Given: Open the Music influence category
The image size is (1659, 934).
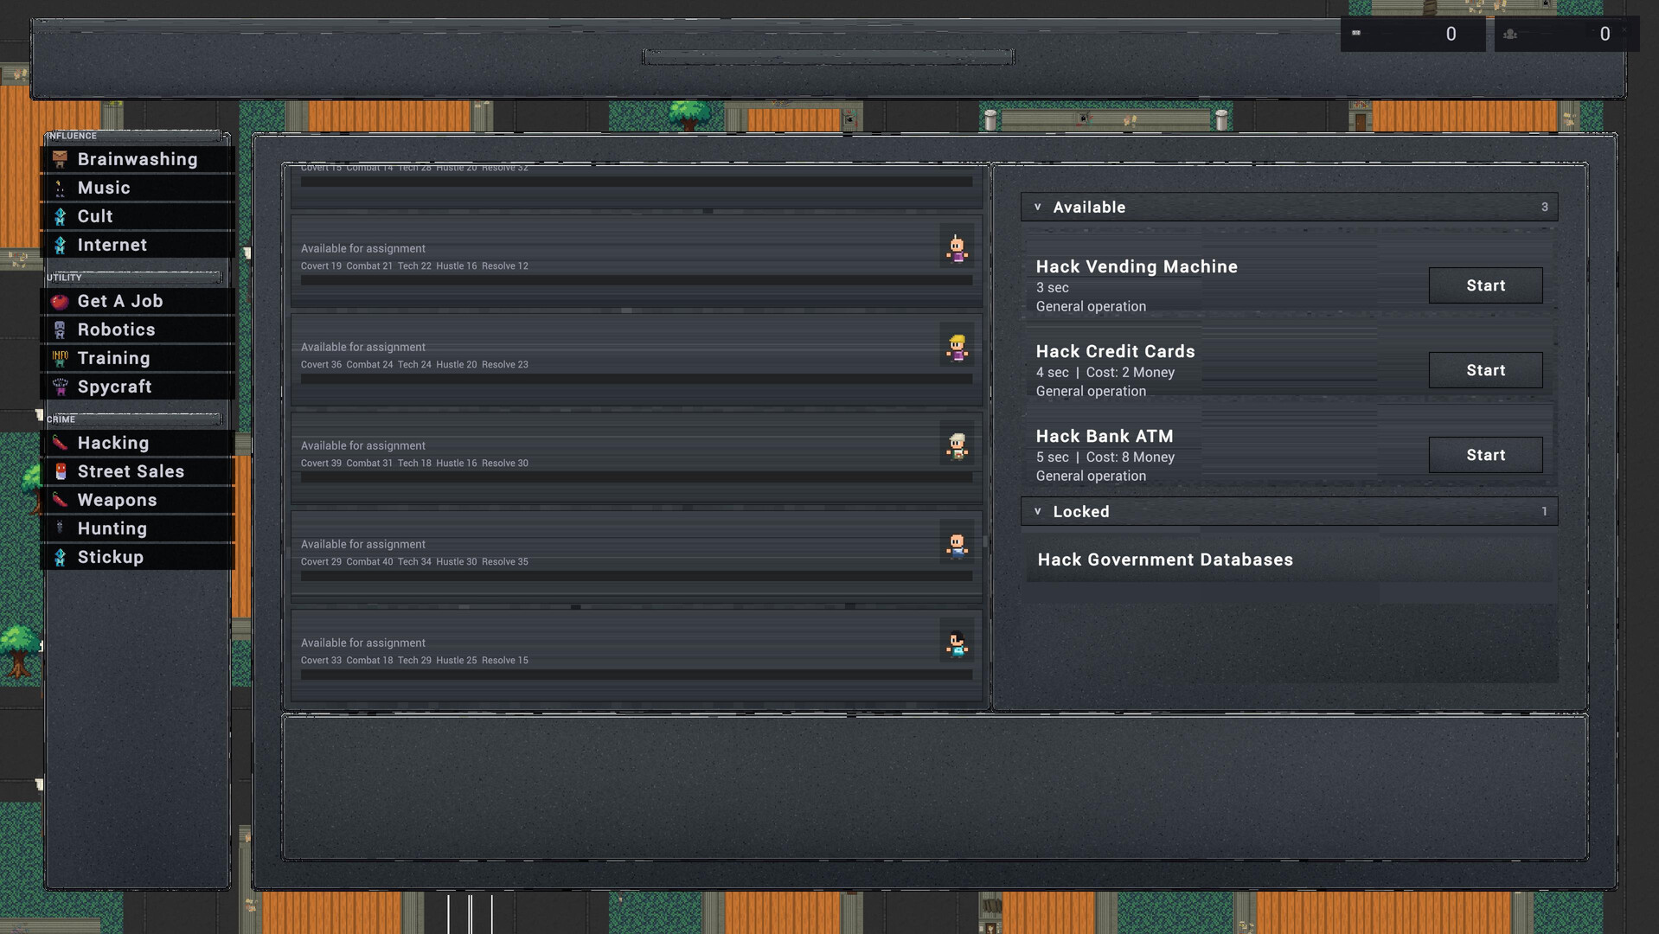Looking at the screenshot, I should click(104, 188).
